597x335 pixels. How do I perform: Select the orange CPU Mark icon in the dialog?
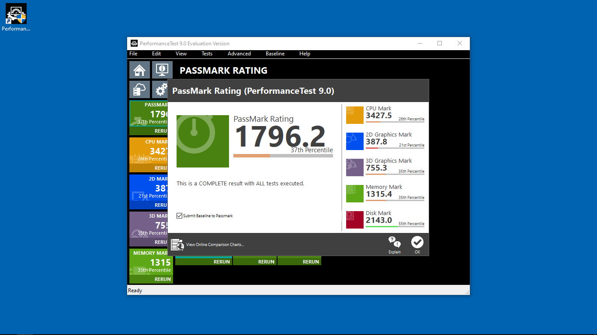coord(355,115)
